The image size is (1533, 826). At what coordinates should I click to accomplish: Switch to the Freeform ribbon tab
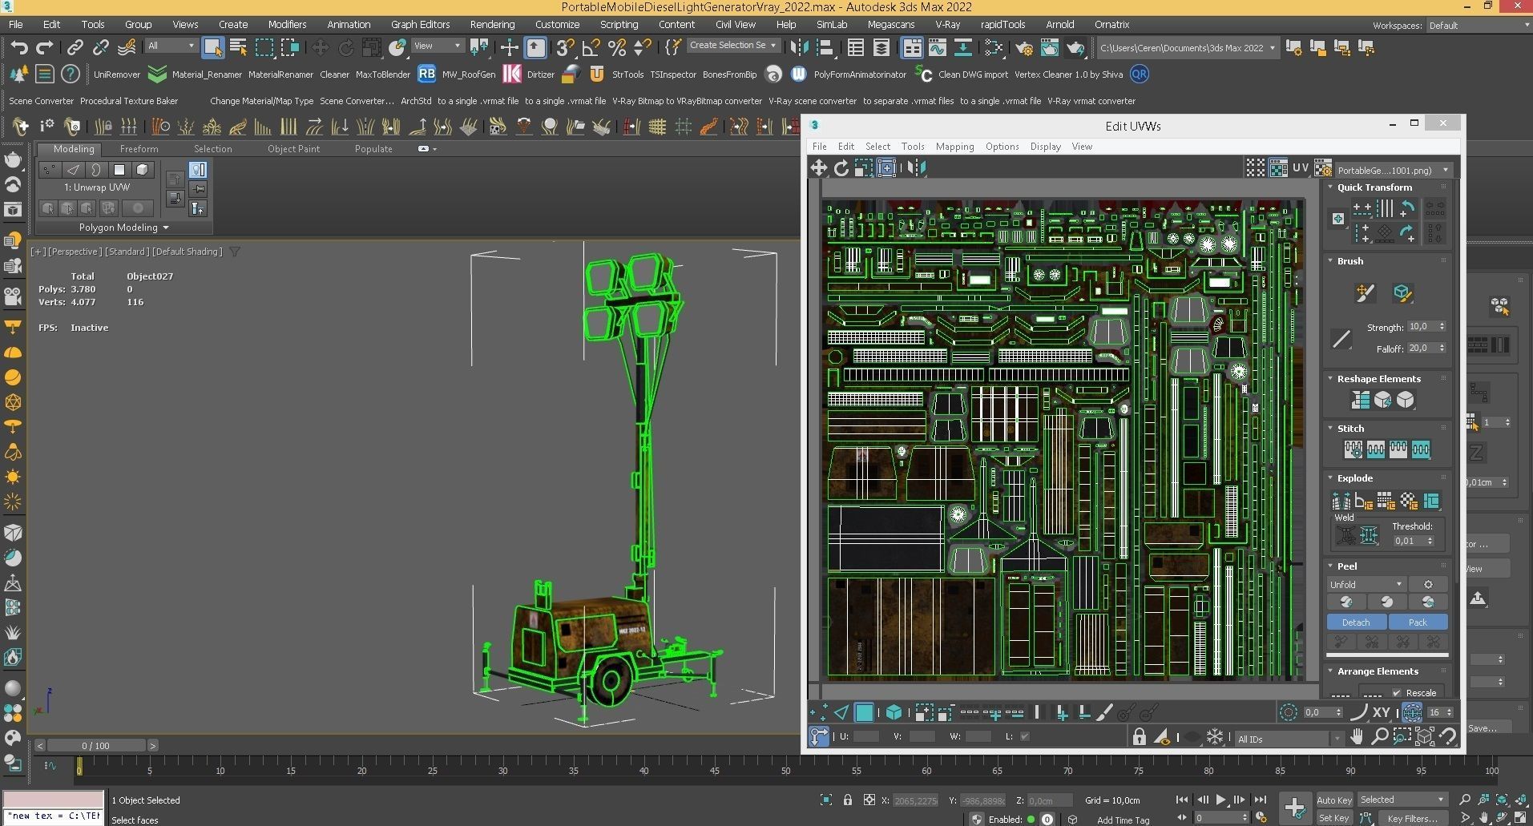click(139, 149)
